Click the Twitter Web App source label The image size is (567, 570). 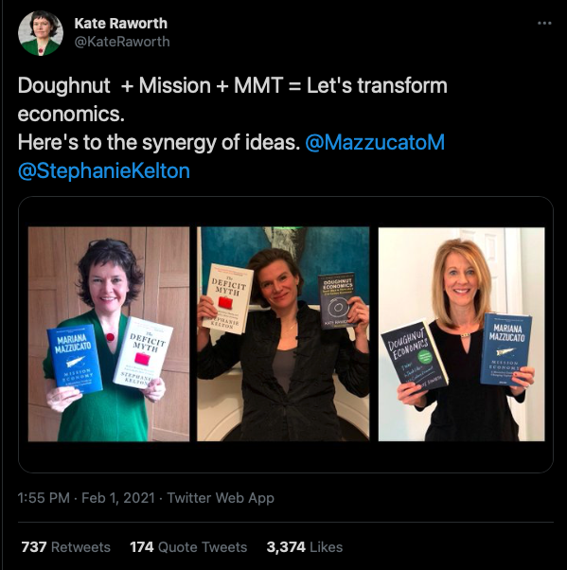click(221, 498)
